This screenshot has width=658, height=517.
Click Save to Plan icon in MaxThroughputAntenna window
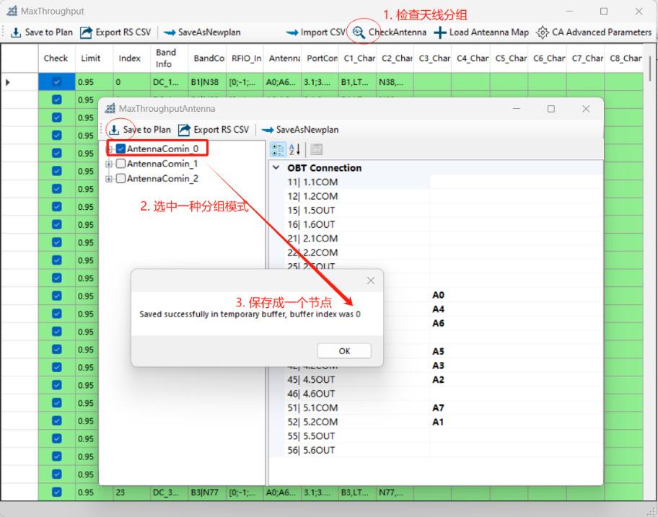click(114, 130)
